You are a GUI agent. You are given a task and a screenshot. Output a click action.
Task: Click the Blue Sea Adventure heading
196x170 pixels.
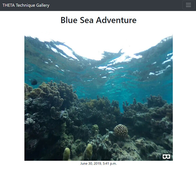(99, 20)
